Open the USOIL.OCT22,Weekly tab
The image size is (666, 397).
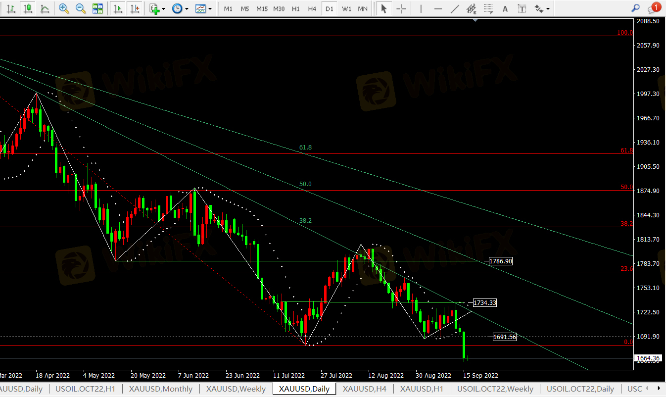click(x=495, y=389)
